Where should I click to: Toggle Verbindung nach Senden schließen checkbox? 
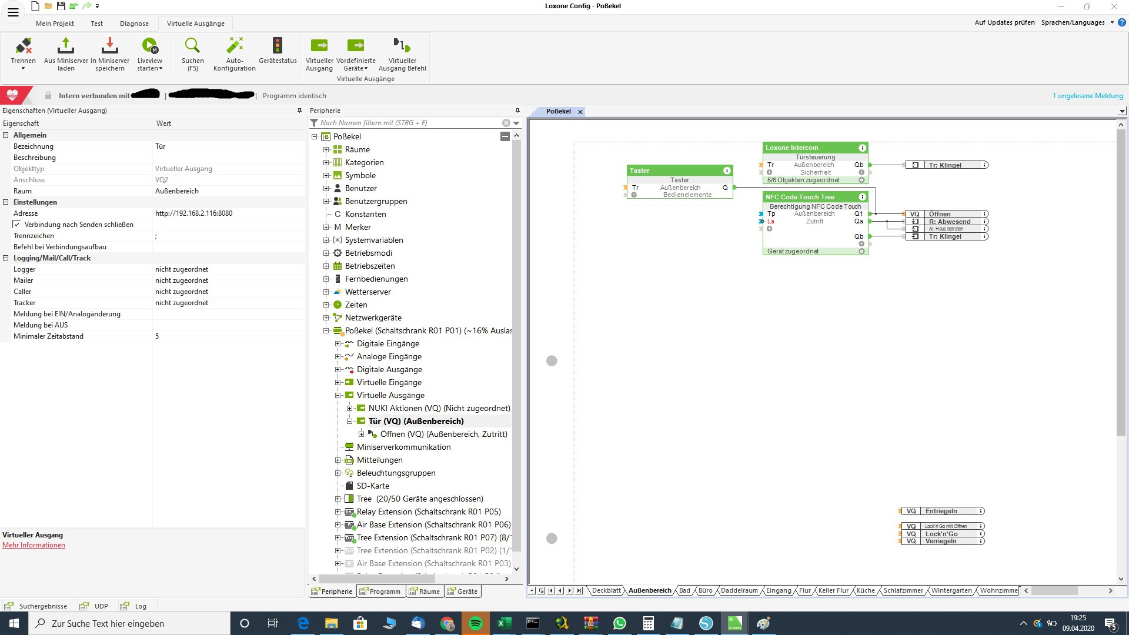(16, 225)
